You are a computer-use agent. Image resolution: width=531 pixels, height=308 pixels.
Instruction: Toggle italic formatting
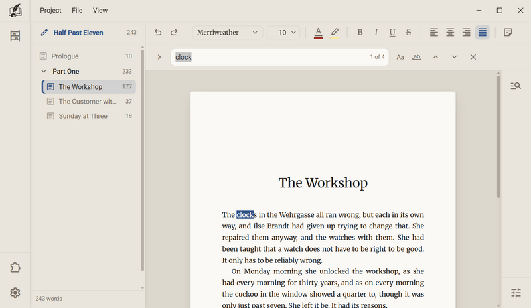tap(376, 32)
